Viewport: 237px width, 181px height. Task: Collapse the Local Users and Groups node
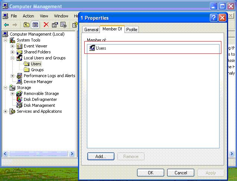pyautogui.click(x=13, y=58)
